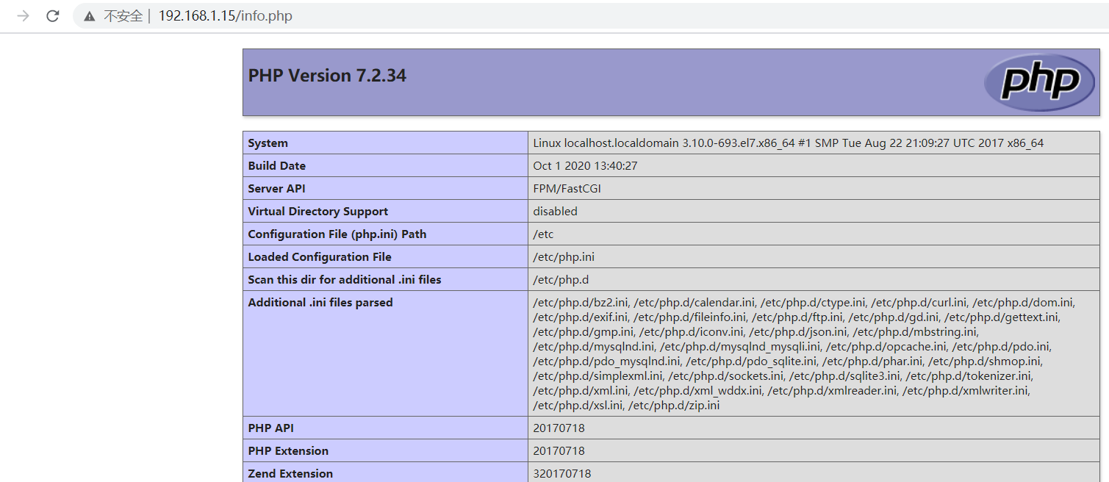Click the browser forward arrow
The image size is (1109, 482).
24,15
